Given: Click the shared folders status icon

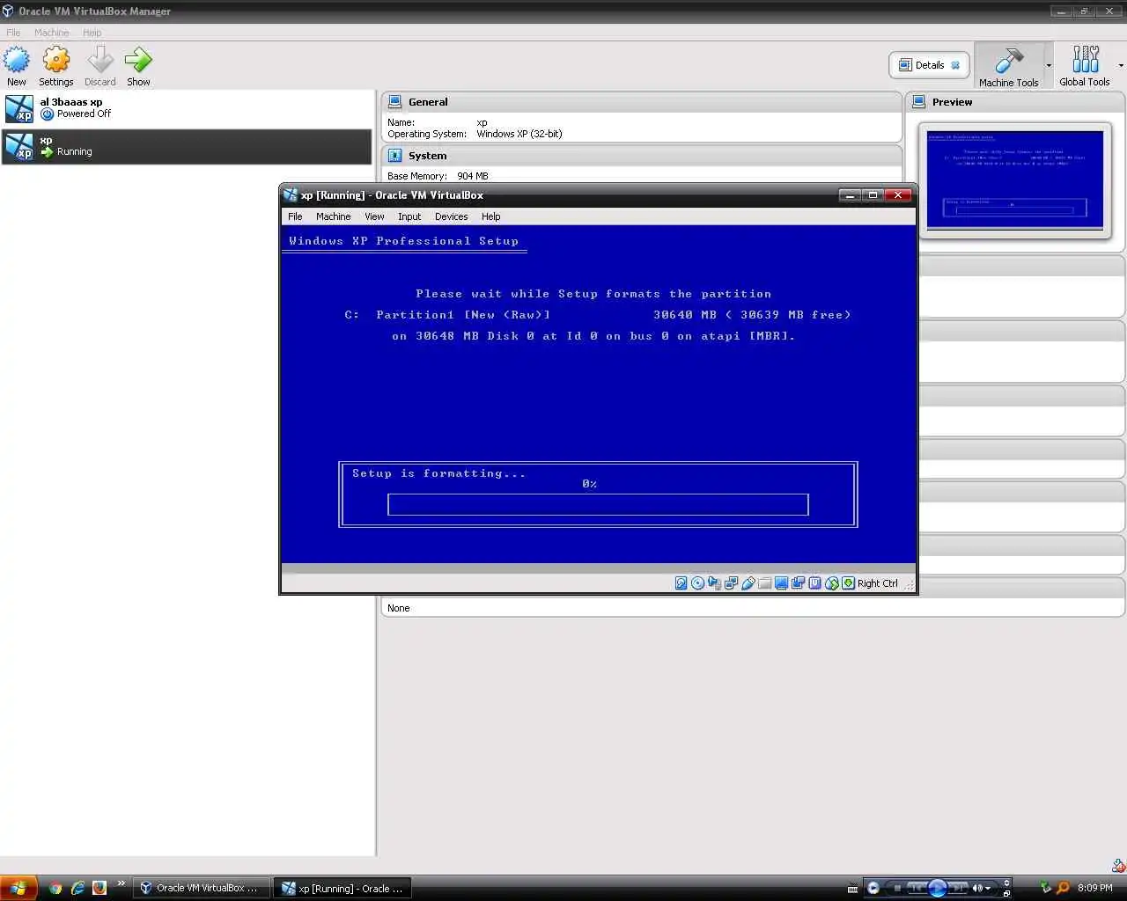Looking at the screenshot, I should [x=764, y=583].
